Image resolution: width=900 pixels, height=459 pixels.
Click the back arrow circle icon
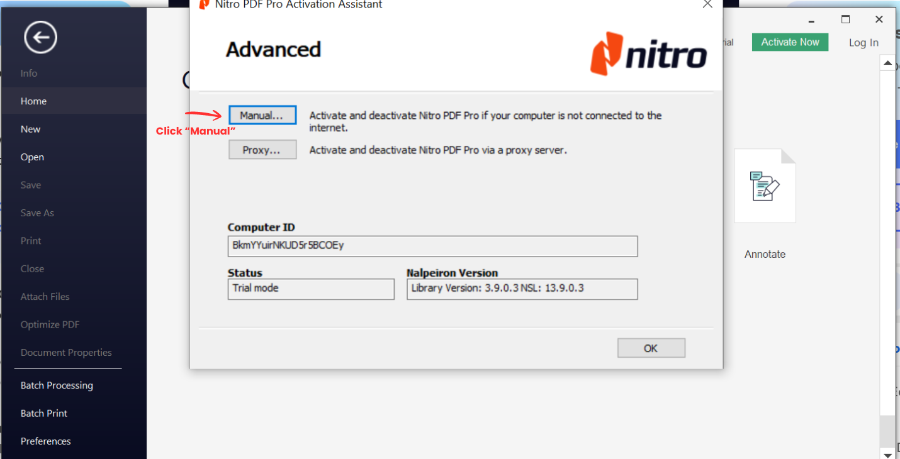pyautogui.click(x=40, y=38)
